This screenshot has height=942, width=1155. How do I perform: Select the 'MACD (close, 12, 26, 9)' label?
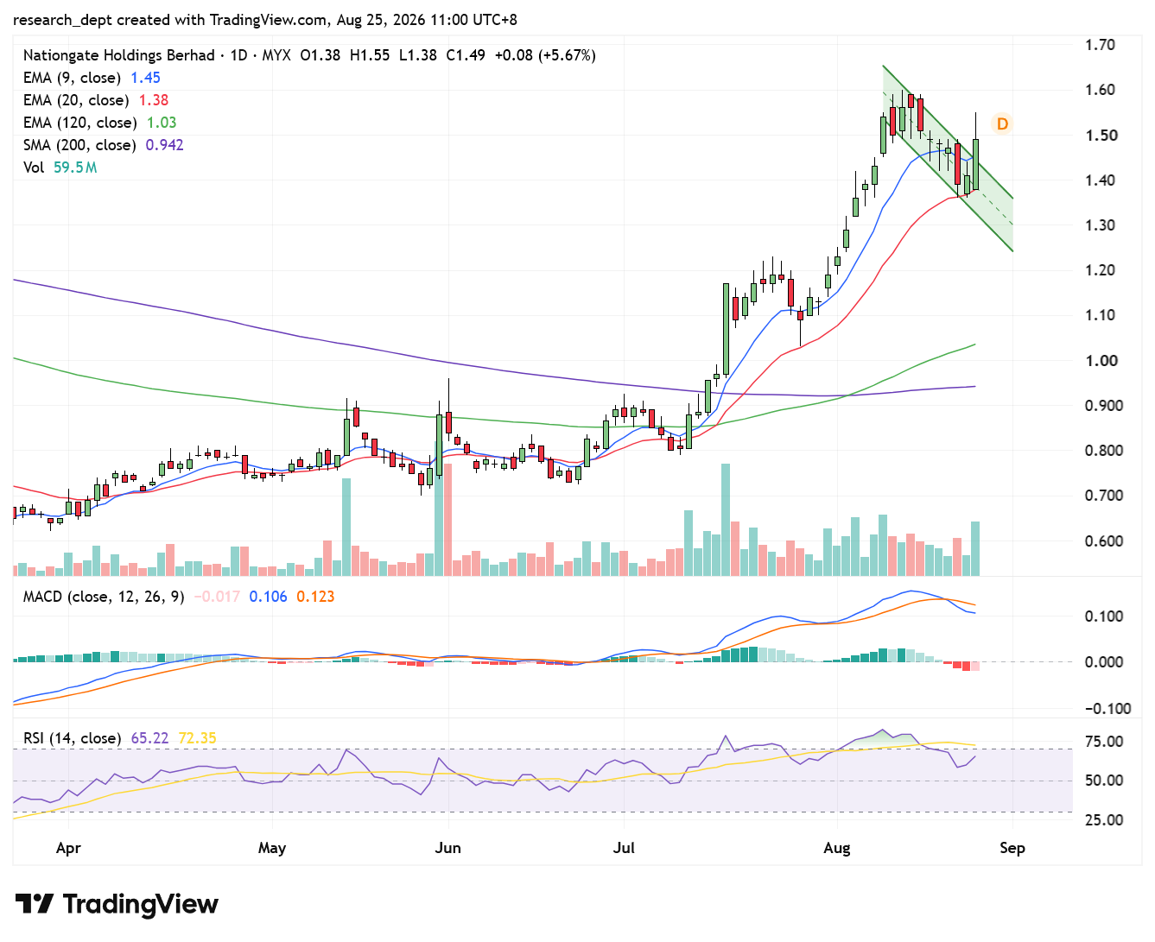(x=104, y=597)
